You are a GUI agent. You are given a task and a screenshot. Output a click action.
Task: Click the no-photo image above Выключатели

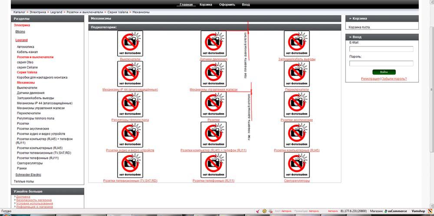point(130,43)
